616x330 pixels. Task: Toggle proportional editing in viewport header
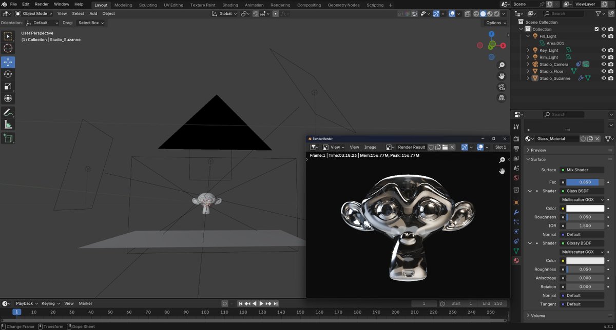[x=275, y=14]
